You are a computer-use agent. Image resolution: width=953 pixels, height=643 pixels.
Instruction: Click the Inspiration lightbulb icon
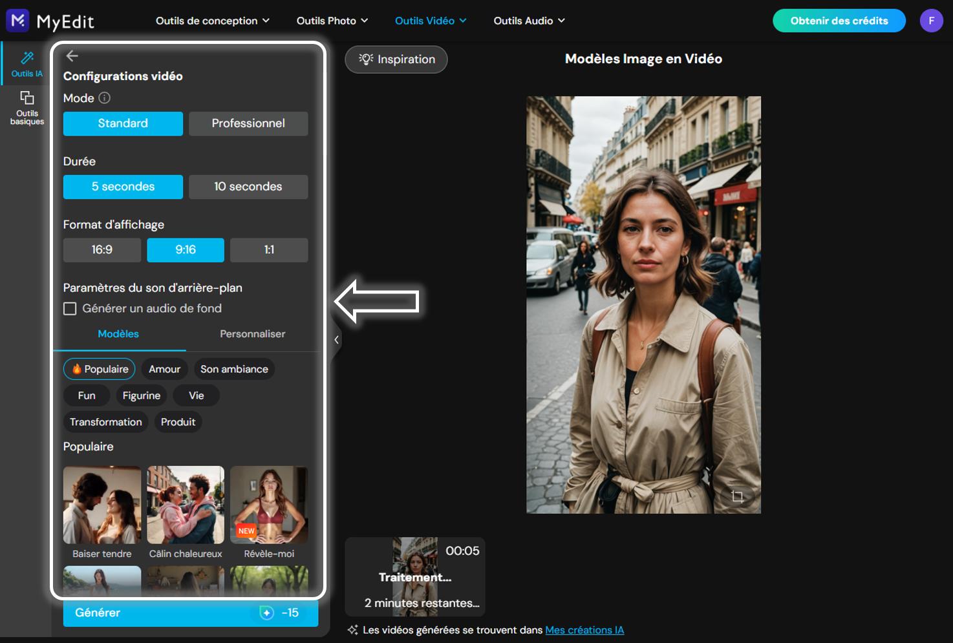tap(365, 59)
